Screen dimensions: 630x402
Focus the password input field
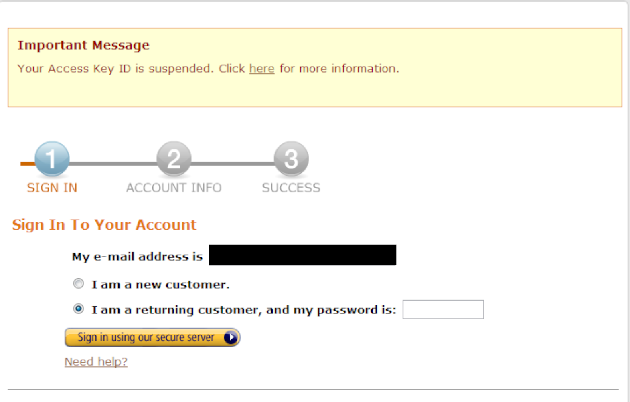pyautogui.click(x=443, y=309)
